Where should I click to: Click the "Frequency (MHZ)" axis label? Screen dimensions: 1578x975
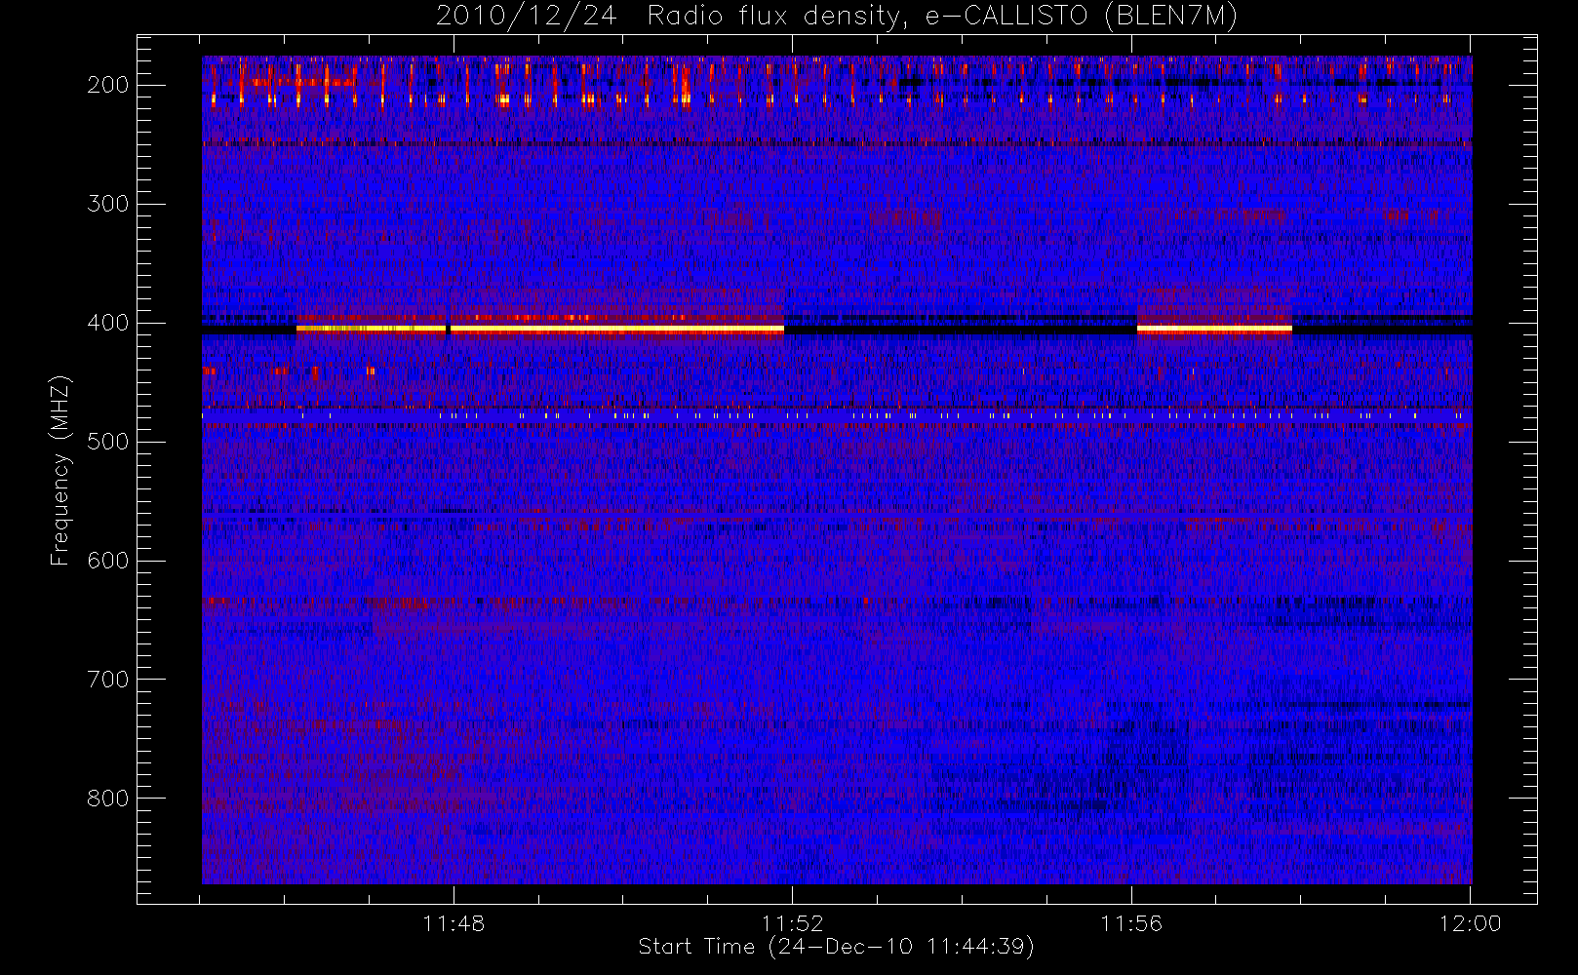pyautogui.click(x=60, y=470)
